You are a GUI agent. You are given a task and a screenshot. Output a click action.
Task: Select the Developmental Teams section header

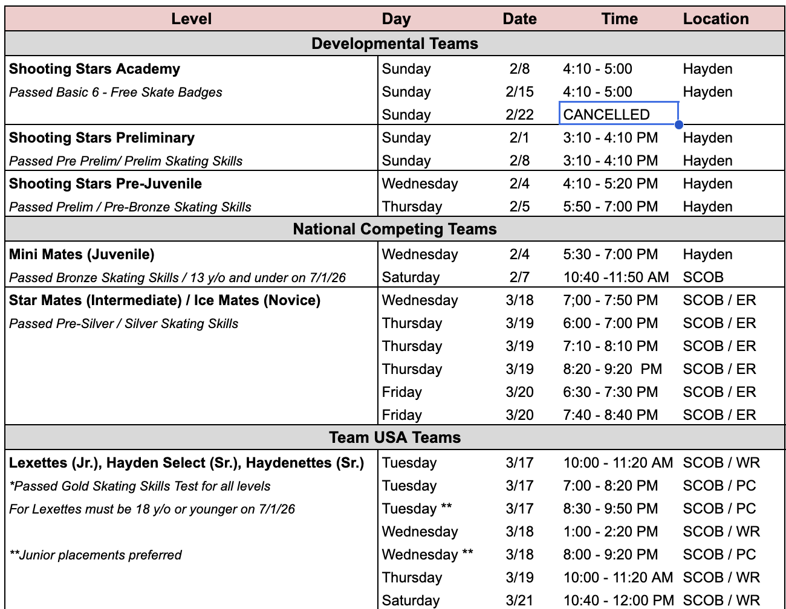click(394, 43)
